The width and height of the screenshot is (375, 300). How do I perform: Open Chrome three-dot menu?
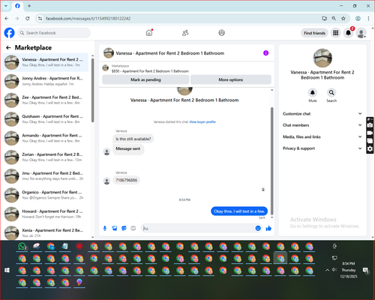coord(368,19)
